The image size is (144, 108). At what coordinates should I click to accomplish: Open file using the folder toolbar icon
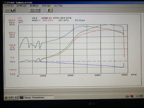coord(7,10)
